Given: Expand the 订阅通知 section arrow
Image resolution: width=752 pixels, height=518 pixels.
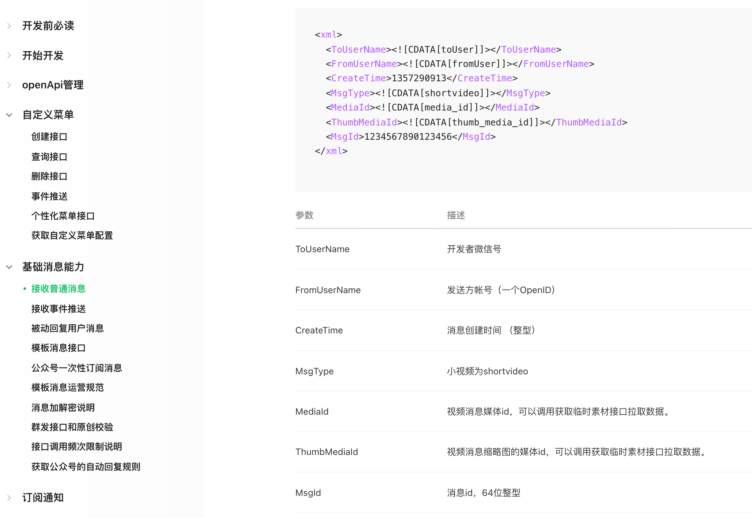Looking at the screenshot, I should pos(9,498).
